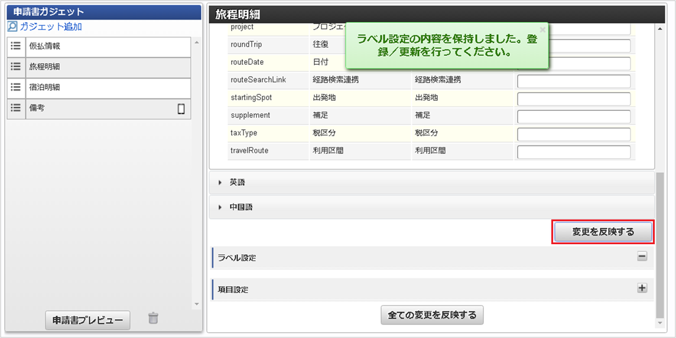Image resolution: width=676 pixels, height=338 pixels.
Task: Click the input field for startingSpot
Action: [x=573, y=99]
